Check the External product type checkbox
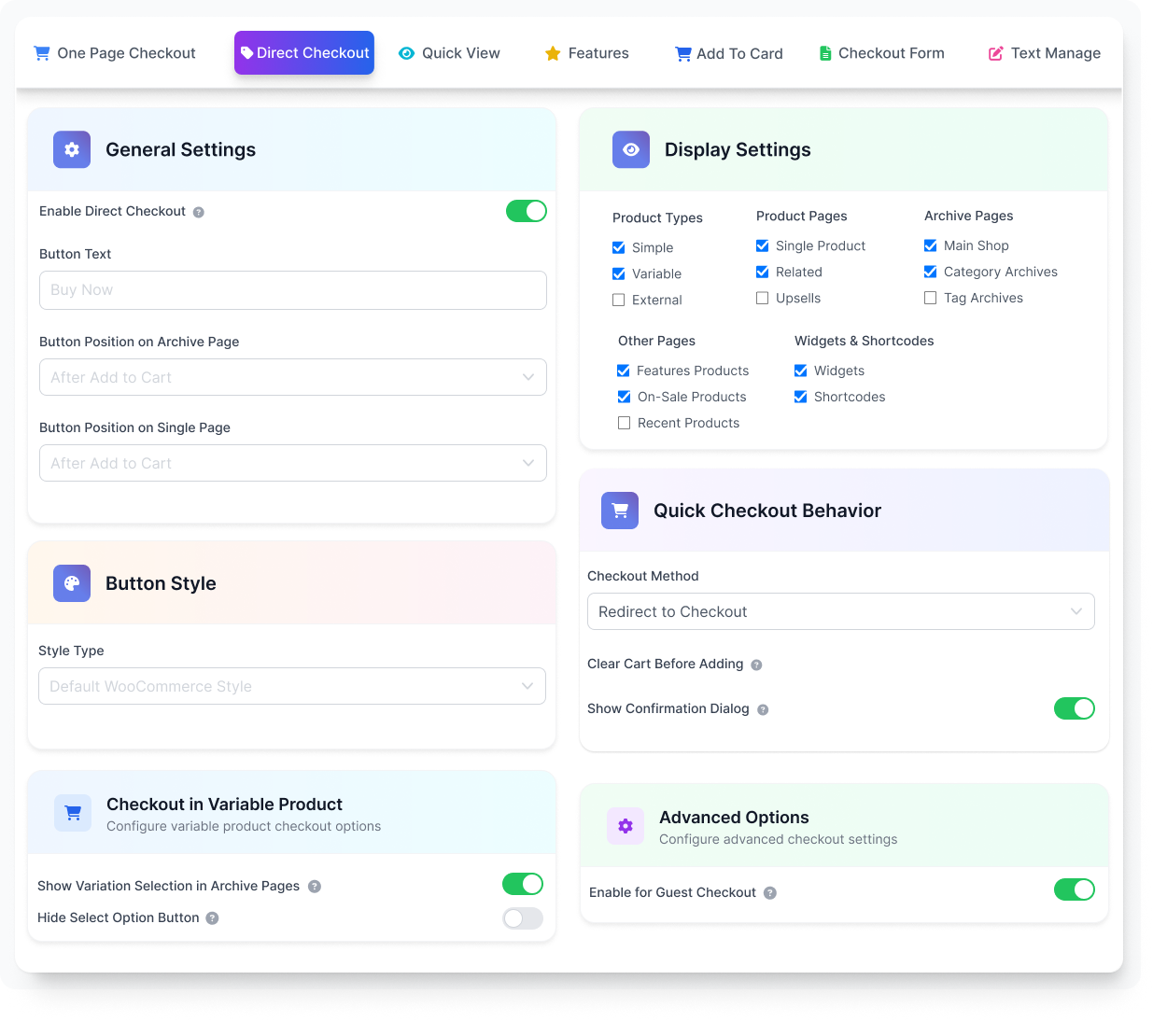 (x=619, y=301)
